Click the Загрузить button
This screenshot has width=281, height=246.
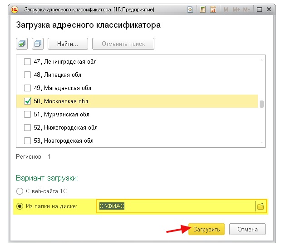click(x=207, y=229)
